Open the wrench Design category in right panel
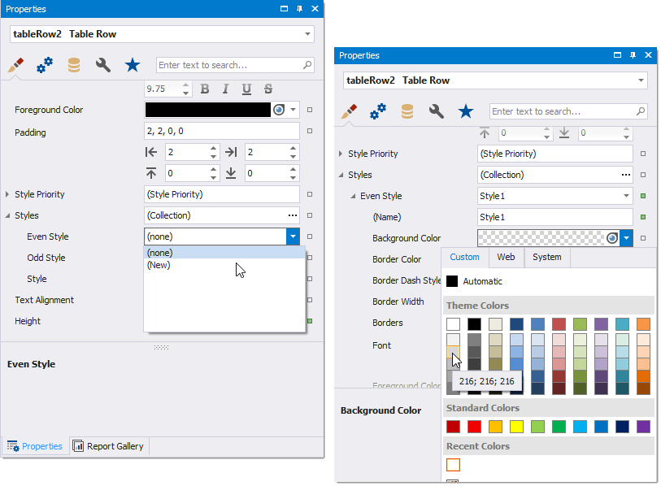The height and width of the screenshot is (486, 661). point(437,111)
